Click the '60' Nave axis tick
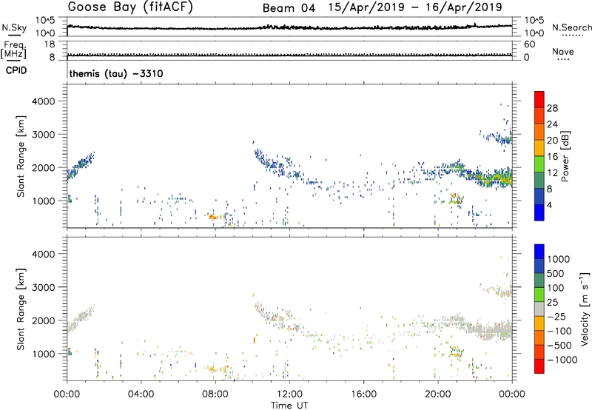Image resolution: width=592 pixels, height=410 pixels. 529,44
